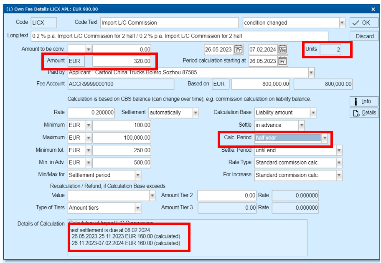The height and width of the screenshot is (263, 381).
Task: Discard the fee changes
Action: tap(363, 36)
